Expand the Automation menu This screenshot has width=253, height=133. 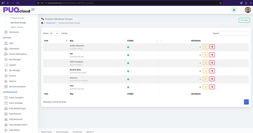pyautogui.click(x=19, y=49)
